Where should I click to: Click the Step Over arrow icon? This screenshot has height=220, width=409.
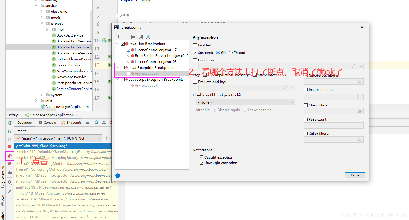point(97,122)
